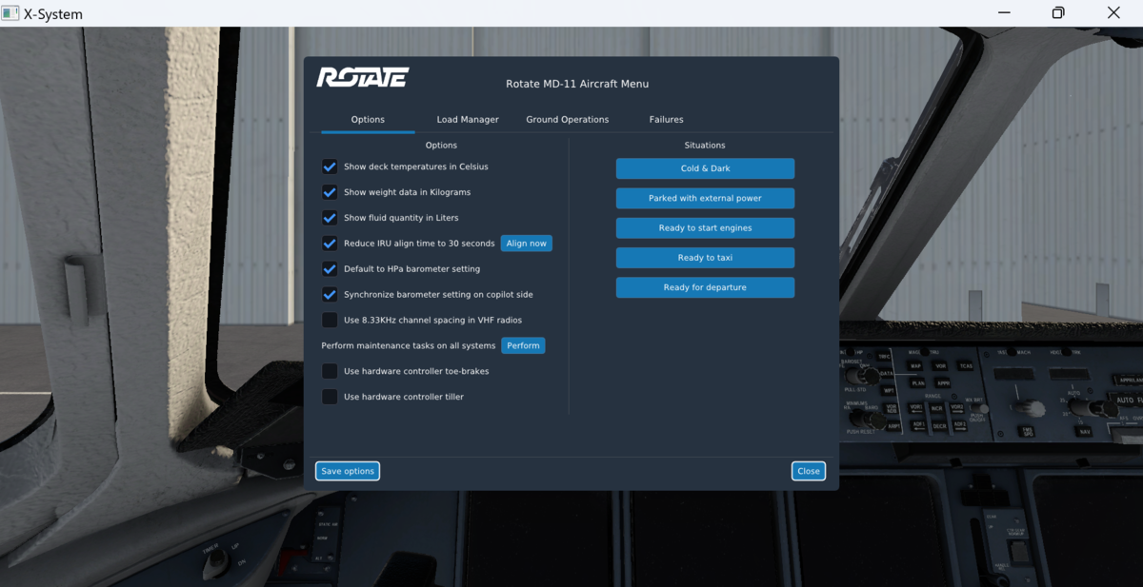Viewport: 1143px width, 587px height.
Task: Push the FMS SPD button on glareshield
Action: 1027,432
